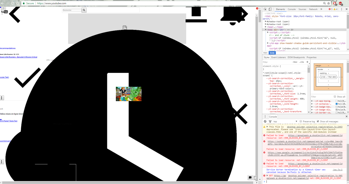Open the Taste Test video link
This screenshot has height=184, width=349.
pos(9,121)
